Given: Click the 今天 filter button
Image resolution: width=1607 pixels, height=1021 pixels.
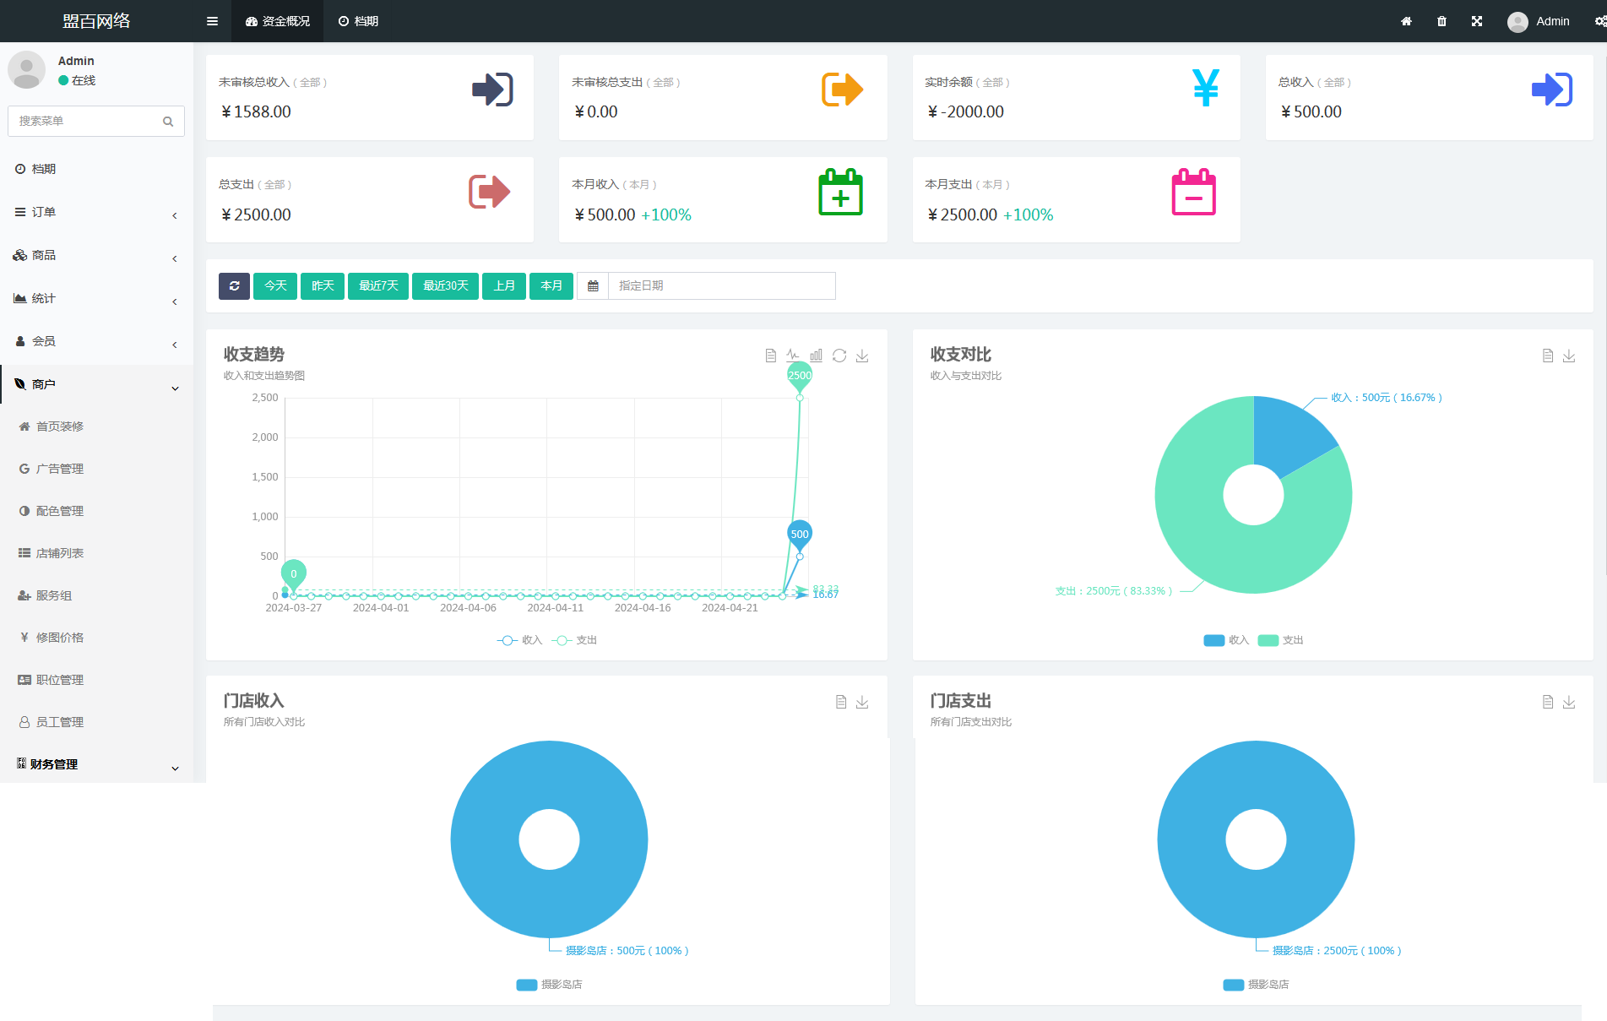Looking at the screenshot, I should 275,286.
